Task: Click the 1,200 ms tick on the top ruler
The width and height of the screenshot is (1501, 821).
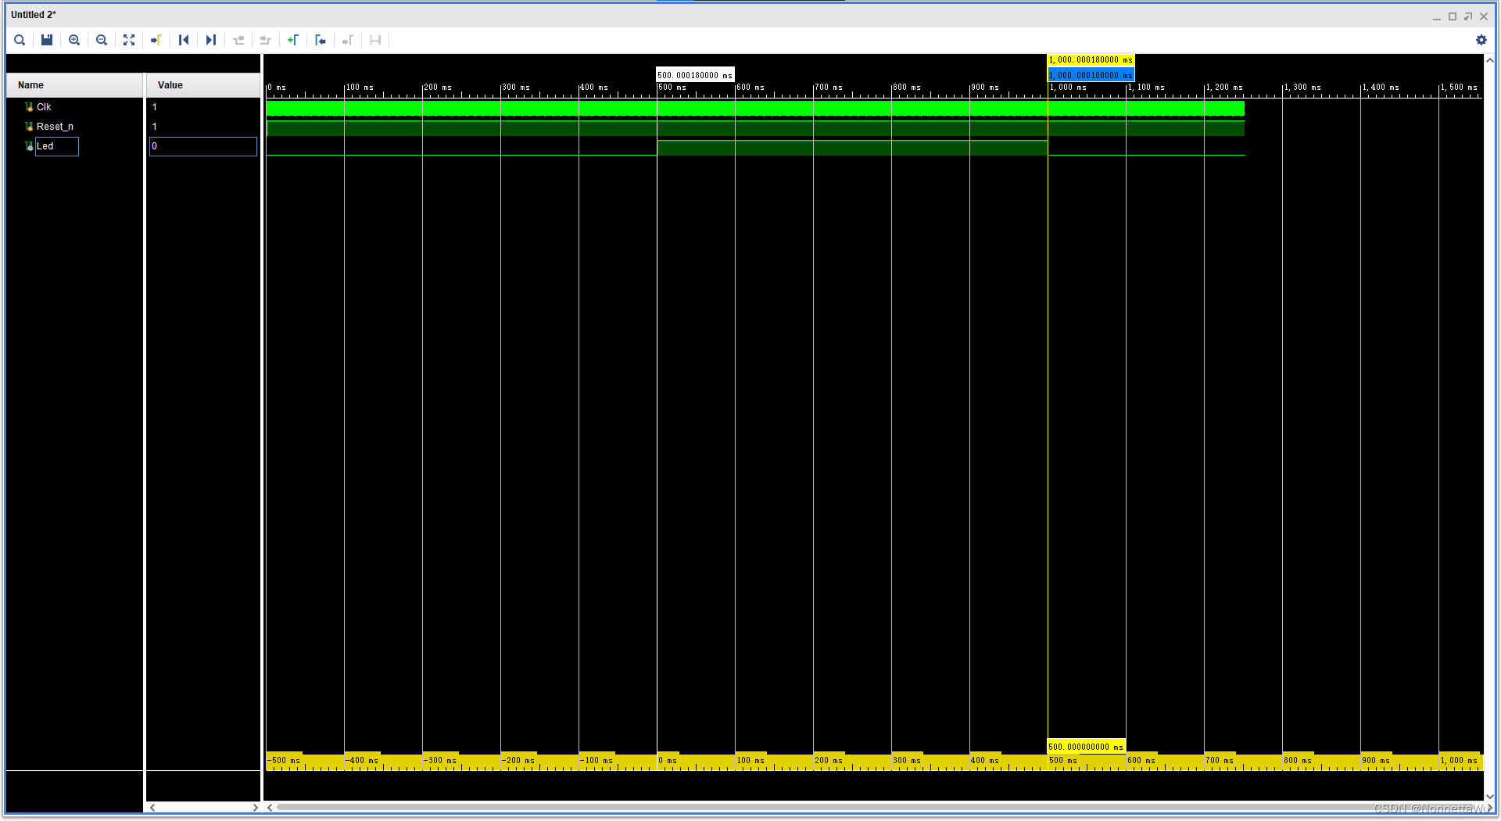Action: point(1223,88)
